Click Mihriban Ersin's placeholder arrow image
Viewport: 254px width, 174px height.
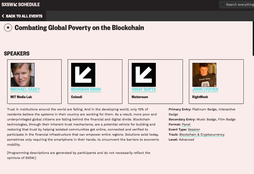coord(83,75)
